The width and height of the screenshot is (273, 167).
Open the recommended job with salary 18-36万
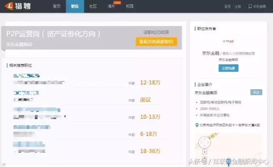[x=29, y=144]
